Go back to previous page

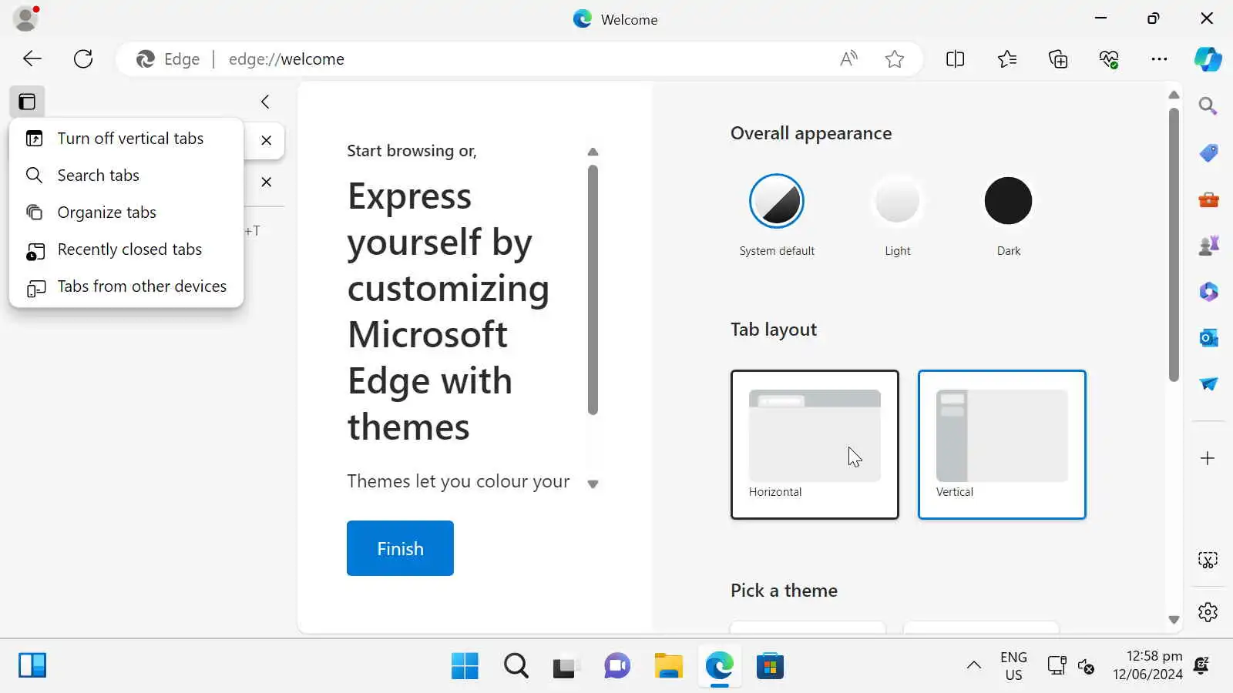tap(32, 59)
